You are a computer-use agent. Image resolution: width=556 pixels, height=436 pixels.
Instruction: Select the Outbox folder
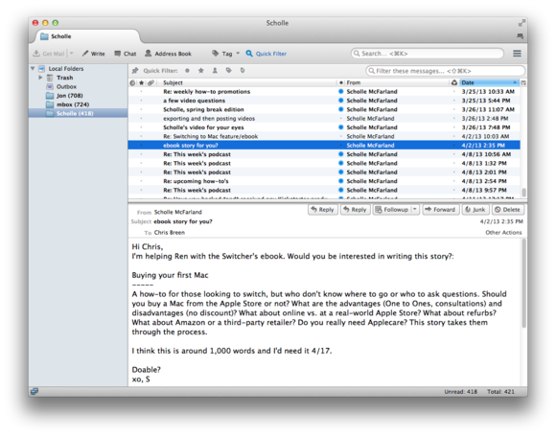pyautogui.click(x=66, y=86)
